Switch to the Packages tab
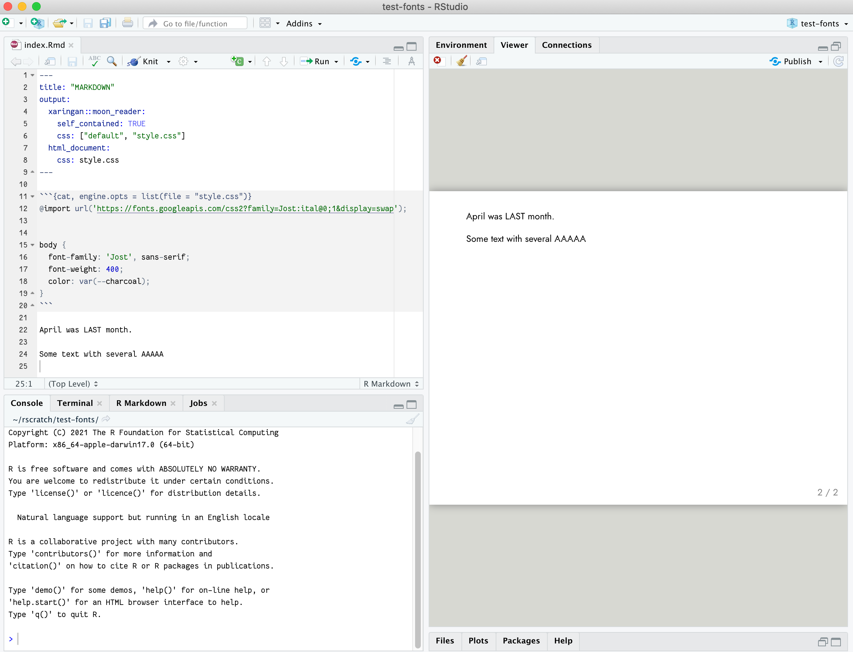 coord(521,641)
